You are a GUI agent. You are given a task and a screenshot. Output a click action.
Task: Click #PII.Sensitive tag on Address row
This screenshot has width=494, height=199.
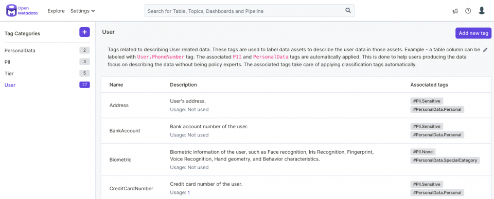pyautogui.click(x=427, y=101)
